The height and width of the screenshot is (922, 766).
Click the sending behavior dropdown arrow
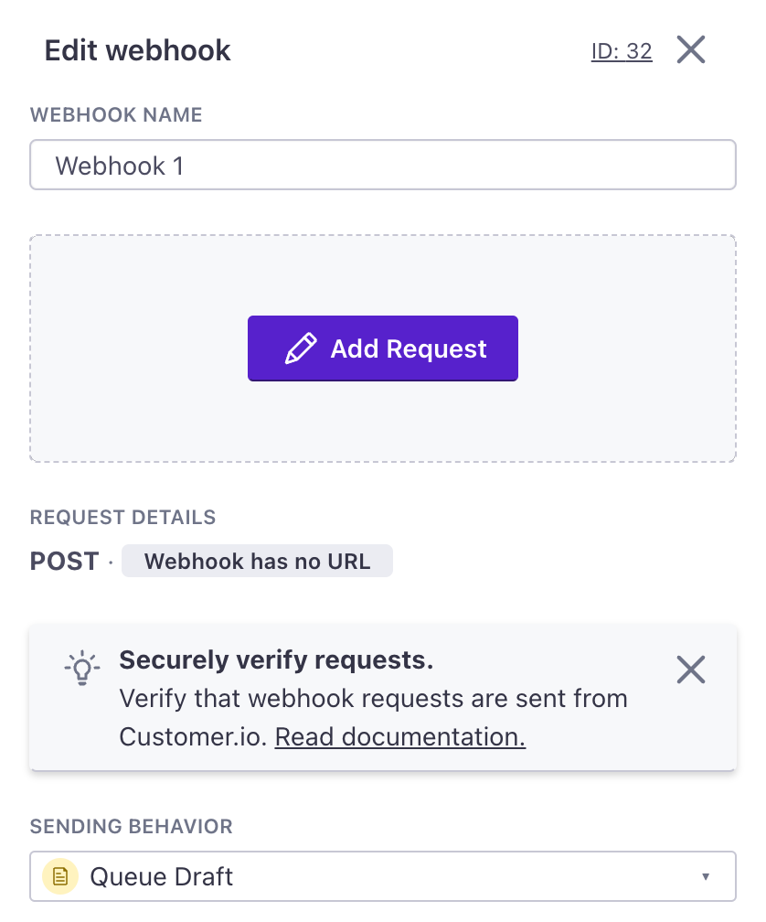pyautogui.click(x=706, y=876)
